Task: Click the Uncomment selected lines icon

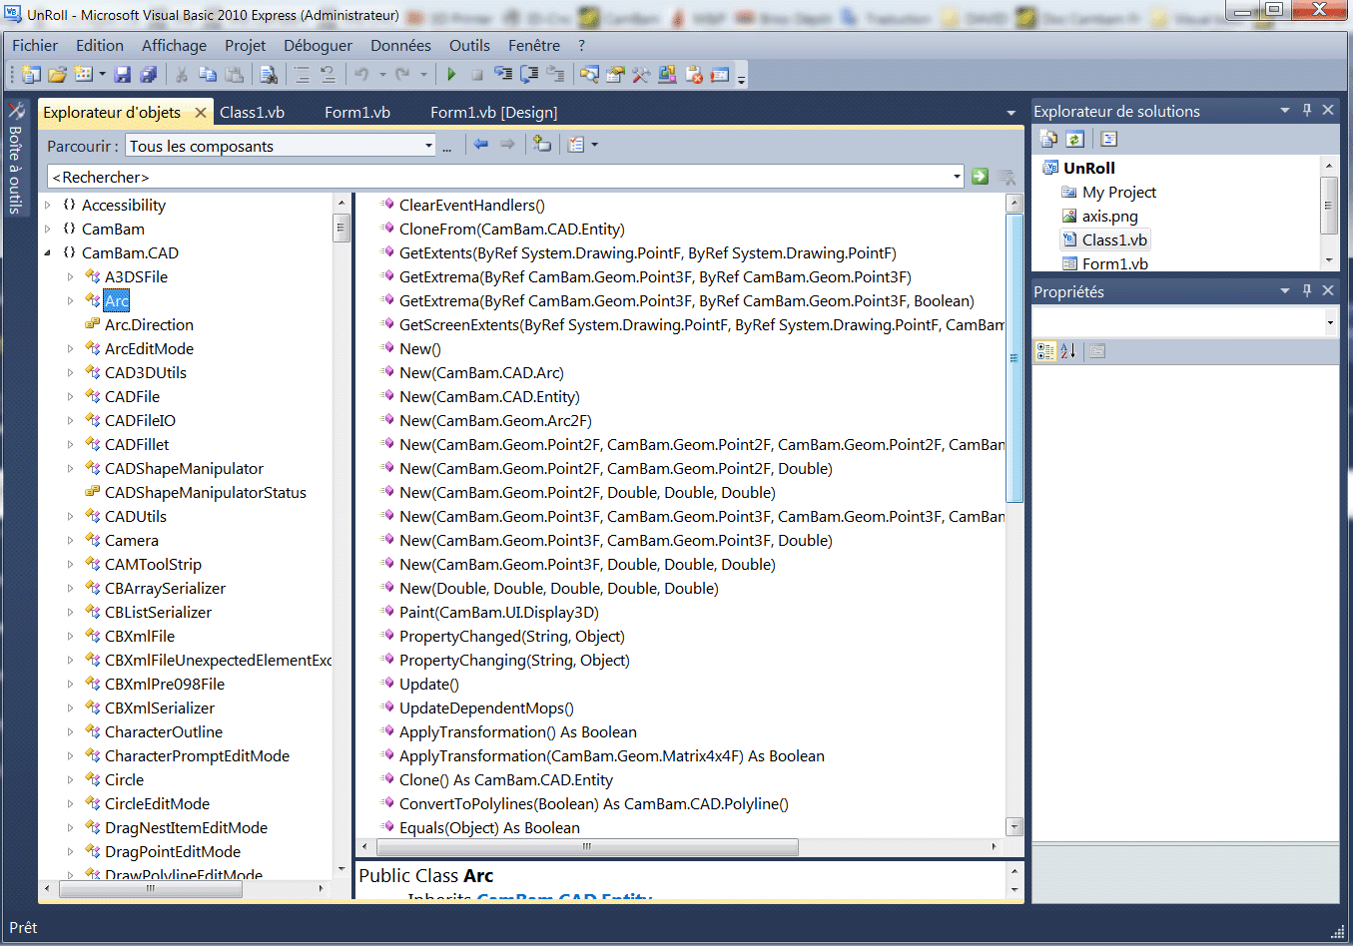Action: (x=328, y=75)
